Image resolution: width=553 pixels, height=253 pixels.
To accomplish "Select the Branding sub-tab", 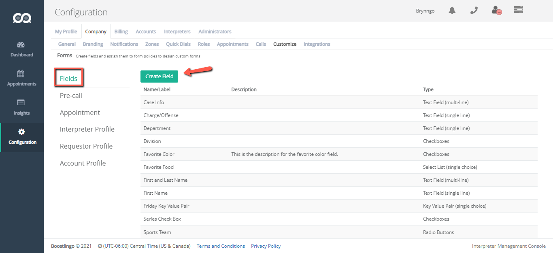I will (x=93, y=44).
